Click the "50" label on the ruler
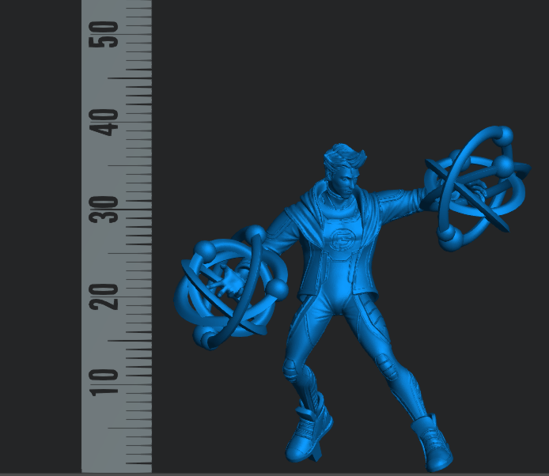This screenshot has width=549, height=476. (104, 34)
